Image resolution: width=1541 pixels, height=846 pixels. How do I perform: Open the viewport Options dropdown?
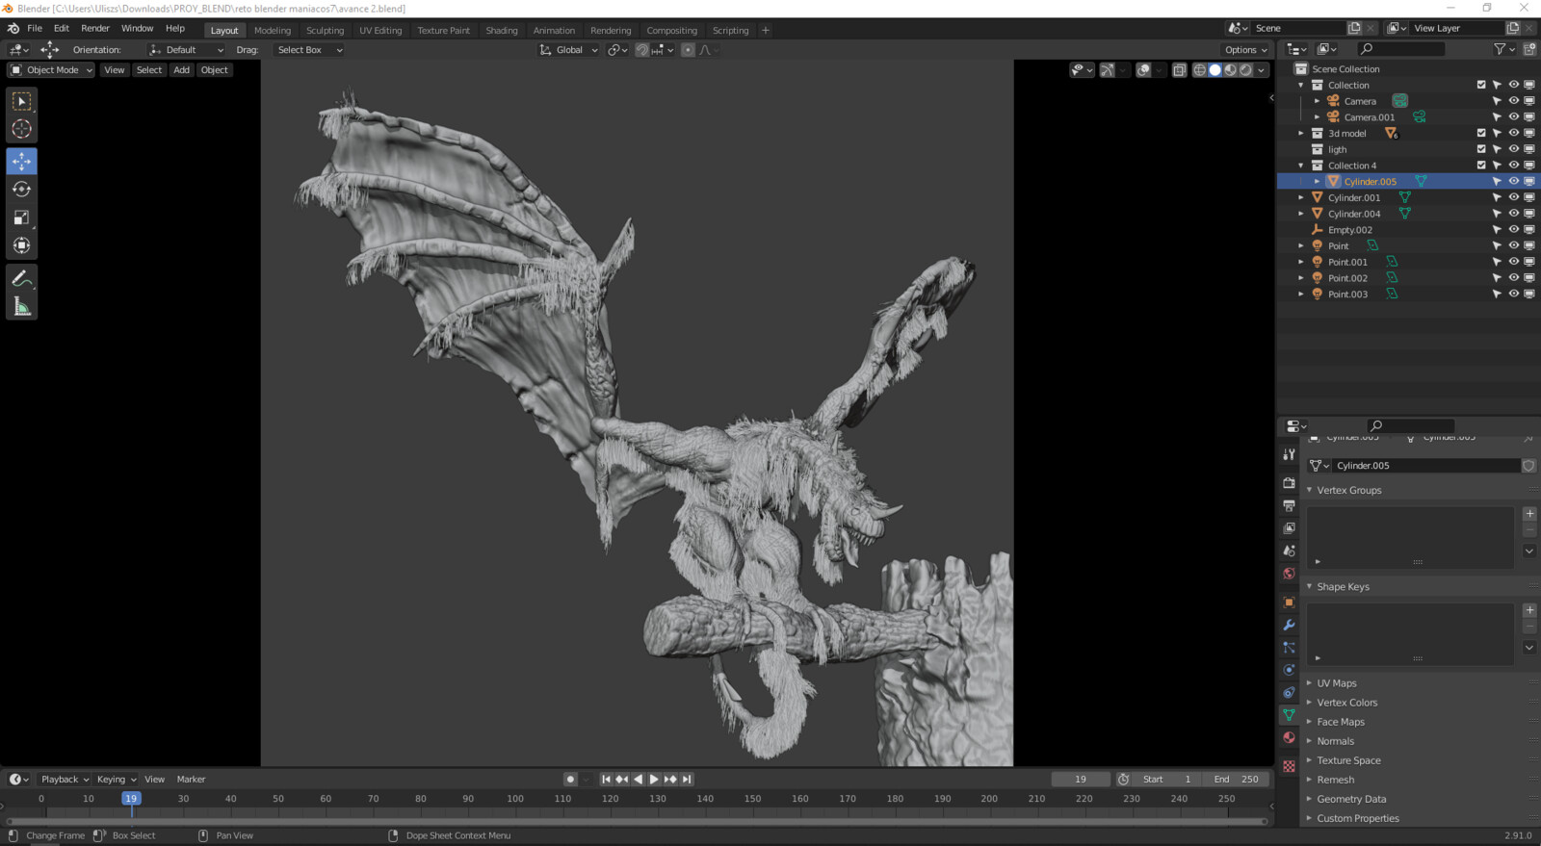1245,50
